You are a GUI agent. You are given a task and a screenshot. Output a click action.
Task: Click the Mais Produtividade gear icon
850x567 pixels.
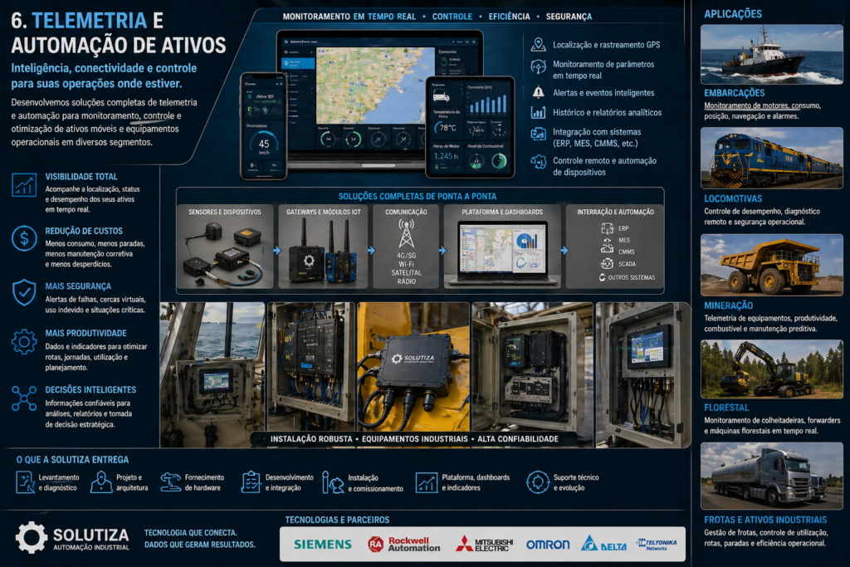(x=24, y=341)
